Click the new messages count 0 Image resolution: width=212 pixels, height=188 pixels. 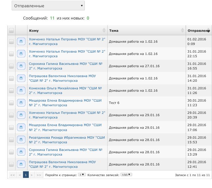click(x=88, y=18)
